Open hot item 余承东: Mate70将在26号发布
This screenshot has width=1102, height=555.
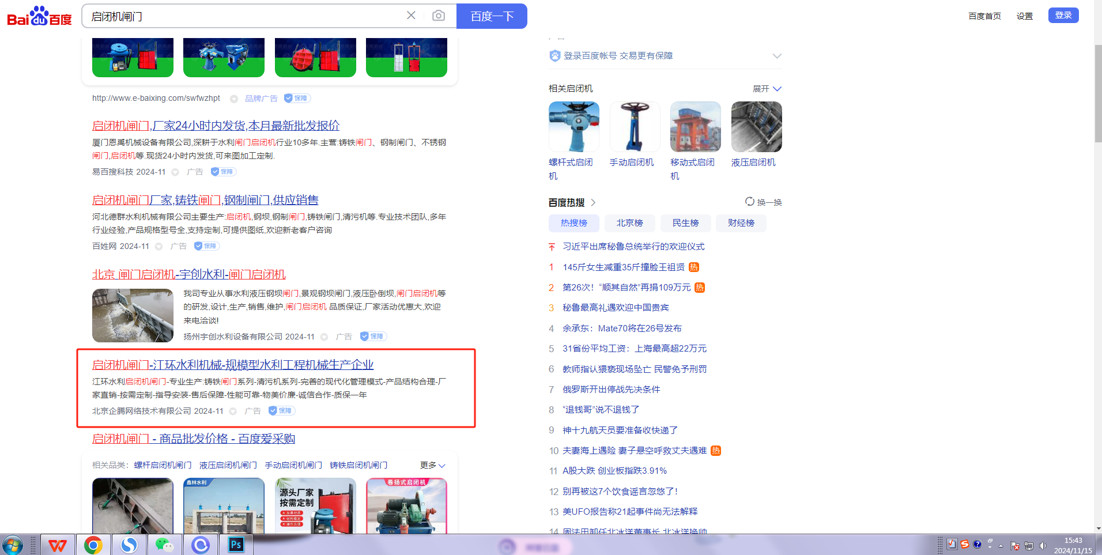[x=622, y=329]
